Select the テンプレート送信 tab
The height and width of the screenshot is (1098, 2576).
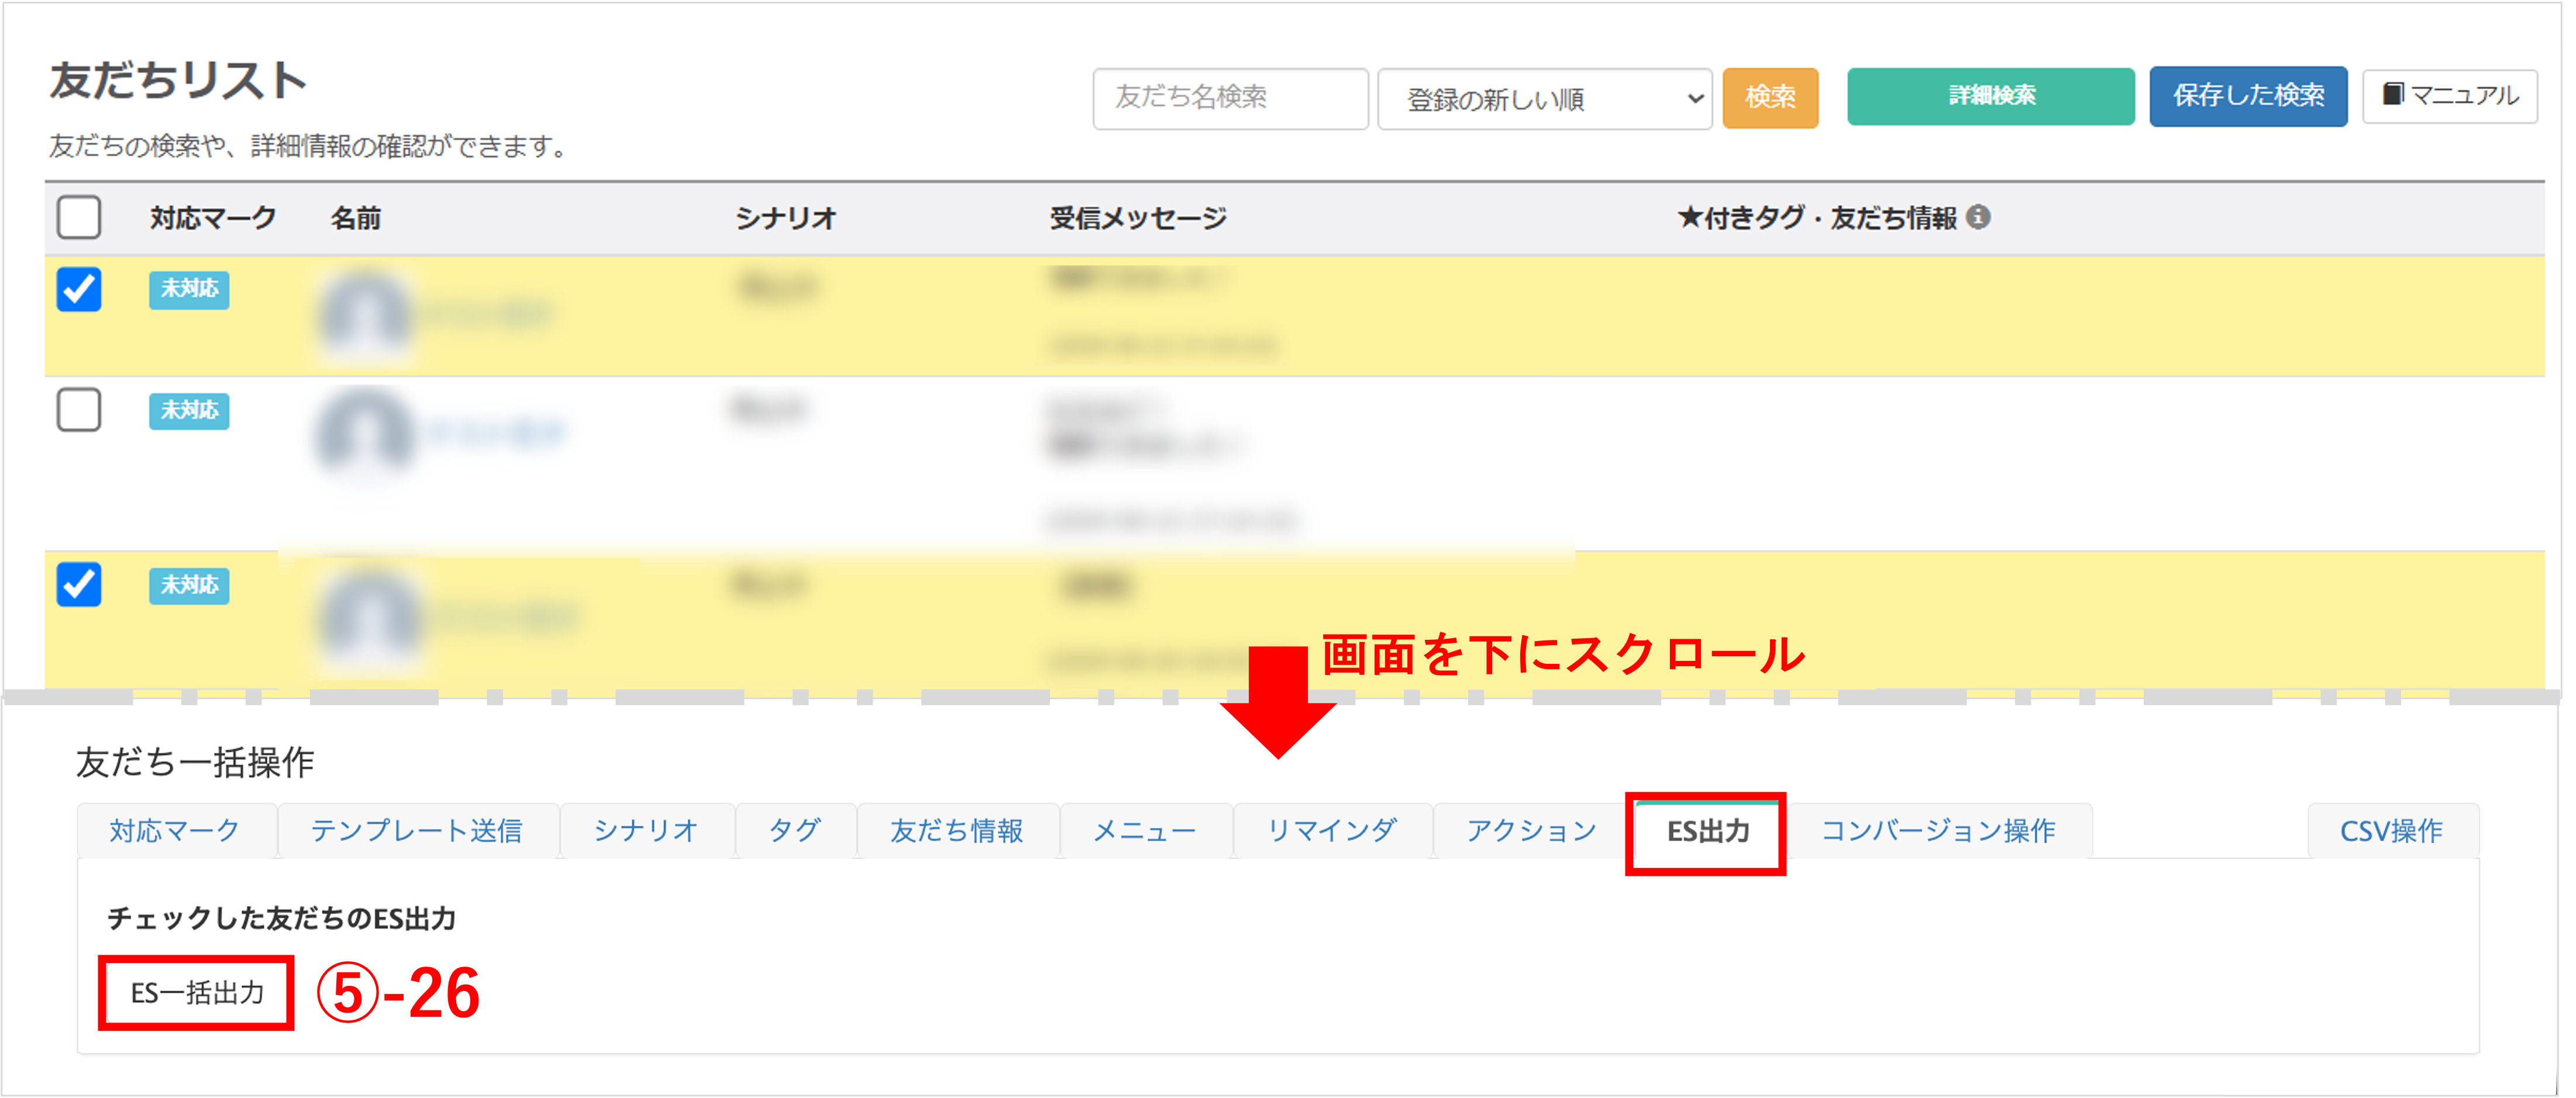[x=417, y=832]
